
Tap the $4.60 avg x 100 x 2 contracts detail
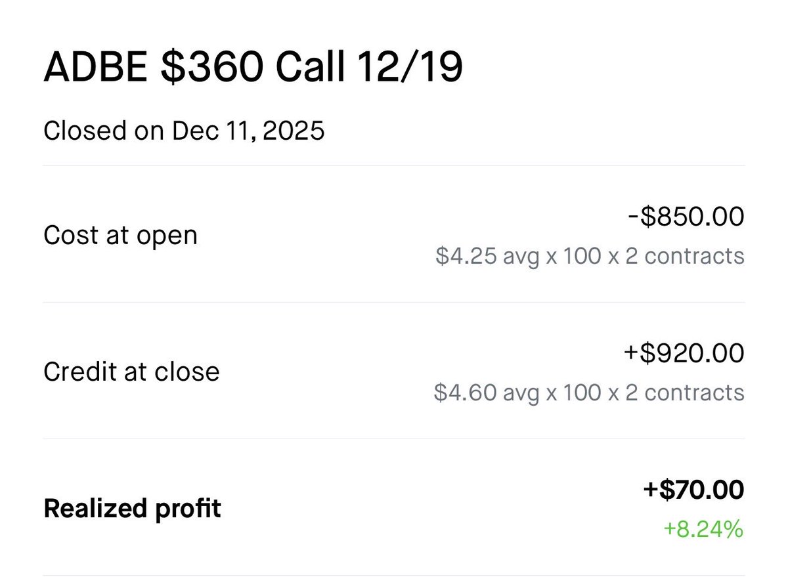[589, 392]
